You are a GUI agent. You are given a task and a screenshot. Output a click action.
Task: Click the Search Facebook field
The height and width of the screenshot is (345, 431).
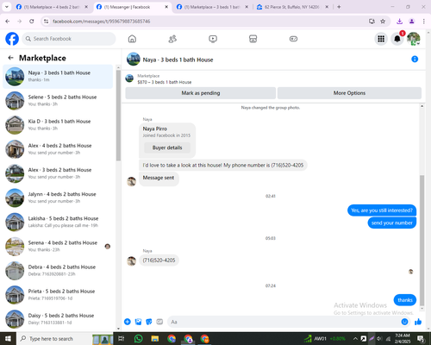69,39
